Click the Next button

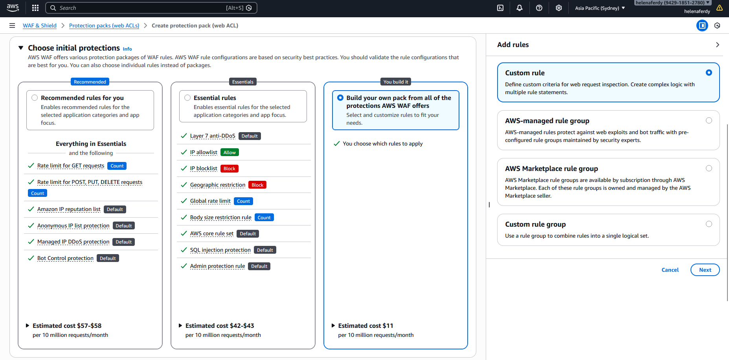[x=705, y=270]
